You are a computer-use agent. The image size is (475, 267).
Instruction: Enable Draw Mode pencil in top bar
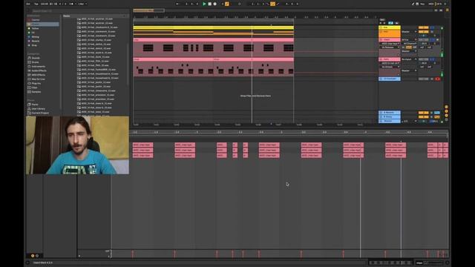click(413, 4)
